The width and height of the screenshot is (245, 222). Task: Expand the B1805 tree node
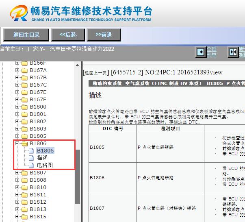(x=17, y=136)
